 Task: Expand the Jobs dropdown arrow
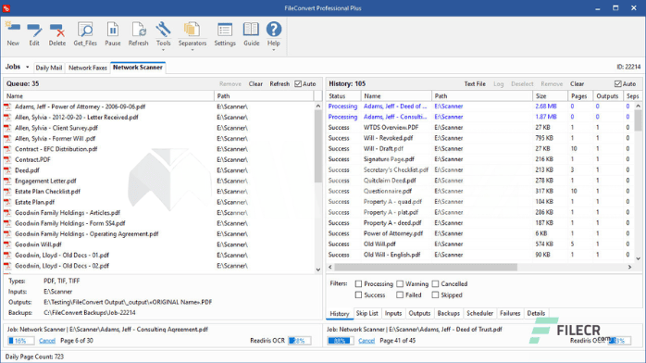tap(27, 68)
